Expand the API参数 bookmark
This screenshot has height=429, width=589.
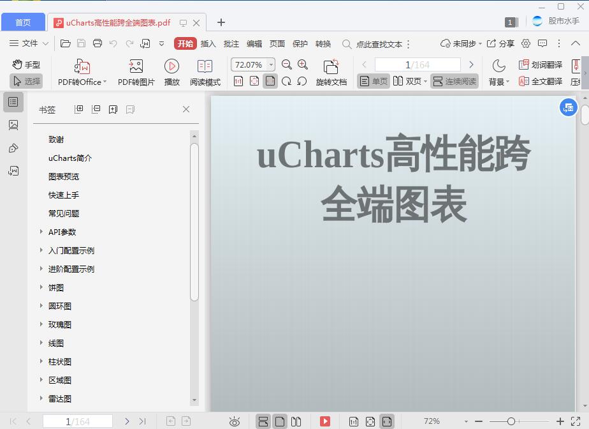pyautogui.click(x=41, y=232)
